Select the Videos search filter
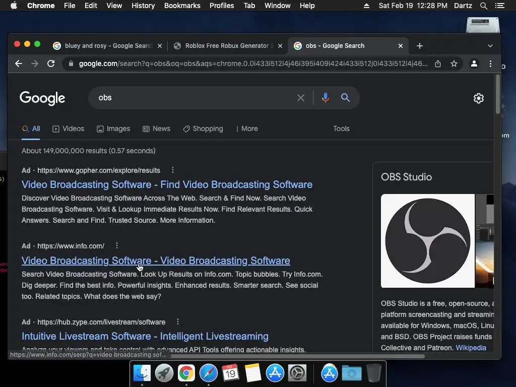The width and height of the screenshot is (516, 387). (69, 128)
